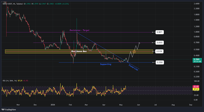Click the BERA/USDT, 4h, Tabdeal symbol title
Viewport: 204px width, 112px height.
coord(12,4)
